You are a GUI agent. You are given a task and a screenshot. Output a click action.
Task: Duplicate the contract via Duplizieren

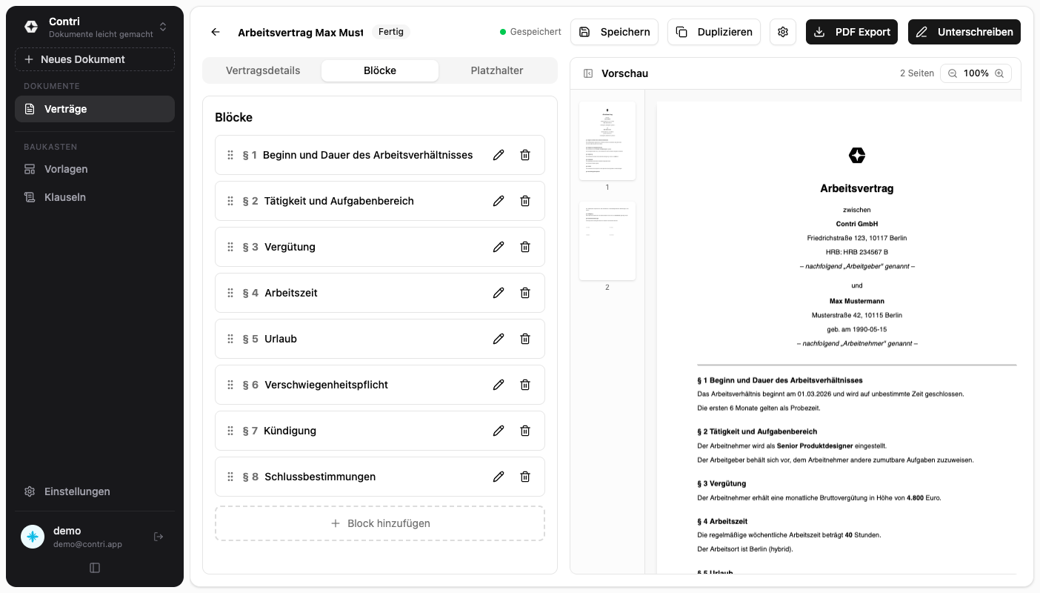[713, 32]
